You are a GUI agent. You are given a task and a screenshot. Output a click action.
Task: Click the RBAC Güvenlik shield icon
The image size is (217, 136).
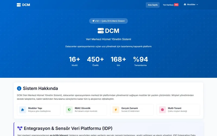[x=69, y=110]
